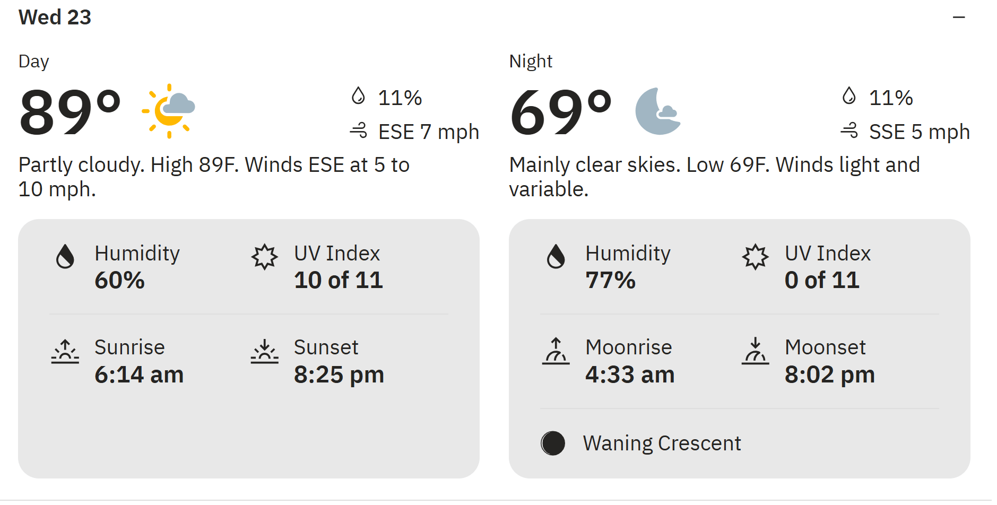This screenshot has width=997, height=505.
Task: Click the day humidity droplet icon
Action: pyautogui.click(x=65, y=256)
